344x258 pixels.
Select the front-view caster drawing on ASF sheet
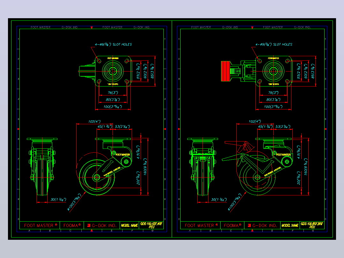[x=42, y=167]
